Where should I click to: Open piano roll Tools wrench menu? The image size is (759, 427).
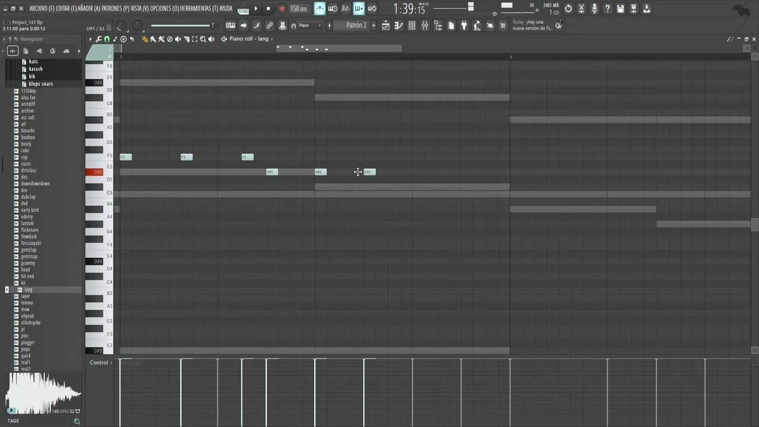coord(98,39)
